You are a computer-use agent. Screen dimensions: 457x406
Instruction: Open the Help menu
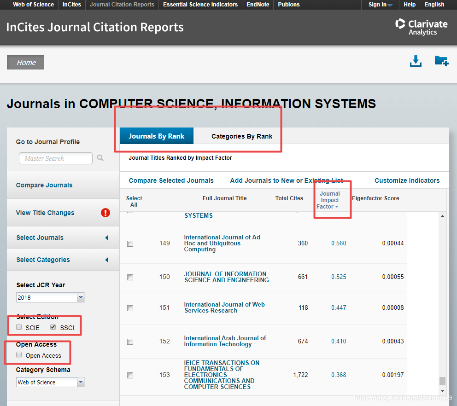tap(410, 5)
